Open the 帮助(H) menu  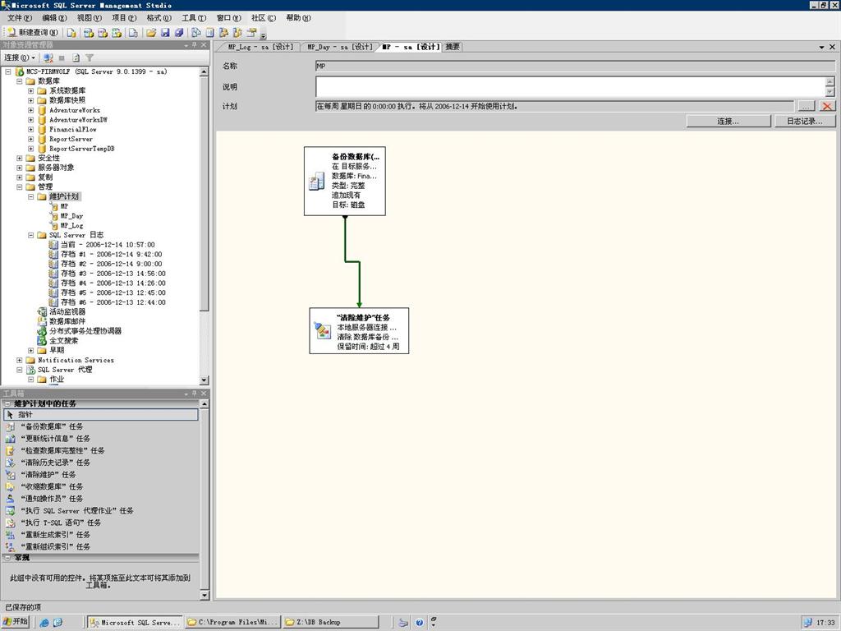coord(298,18)
